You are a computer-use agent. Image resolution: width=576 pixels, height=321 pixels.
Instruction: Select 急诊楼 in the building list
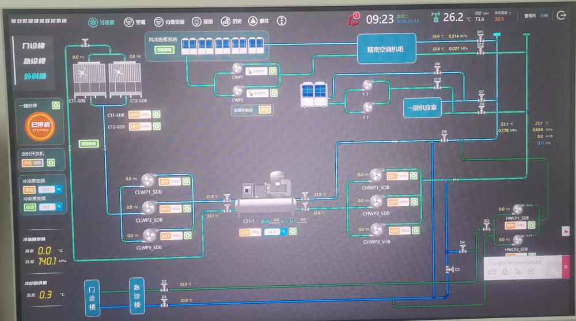click(x=35, y=61)
